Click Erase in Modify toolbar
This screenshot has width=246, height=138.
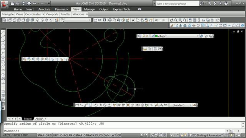click(x=172, y=25)
